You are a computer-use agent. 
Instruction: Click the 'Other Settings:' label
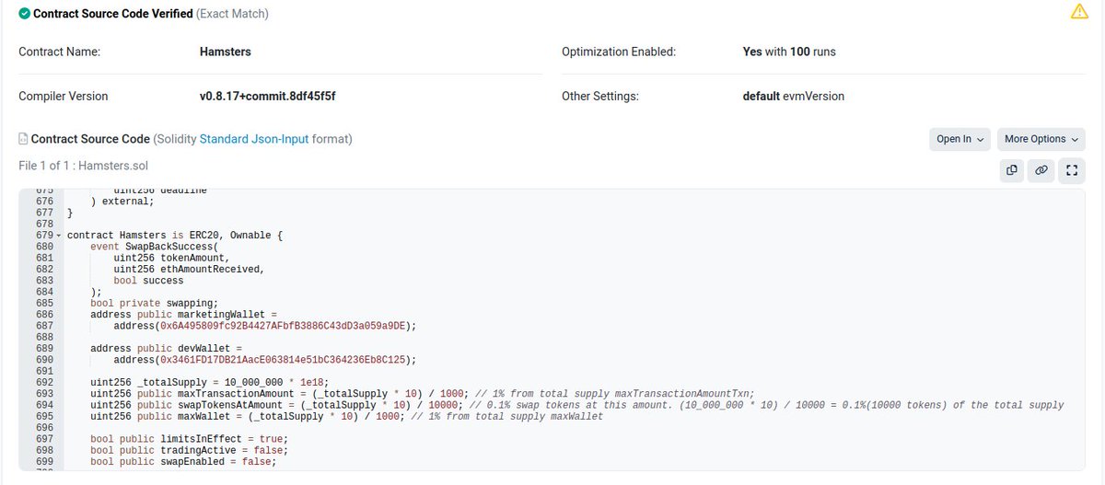point(599,96)
